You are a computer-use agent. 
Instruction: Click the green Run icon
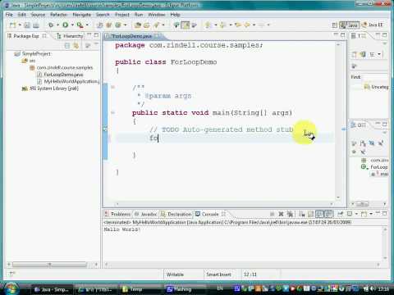pyautogui.click(x=66, y=25)
